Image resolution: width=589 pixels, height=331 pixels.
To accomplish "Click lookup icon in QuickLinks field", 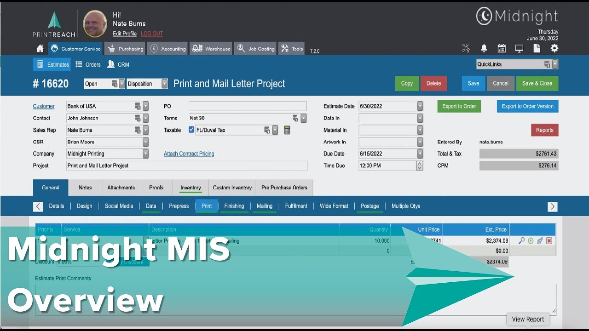I will click(547, 64).
